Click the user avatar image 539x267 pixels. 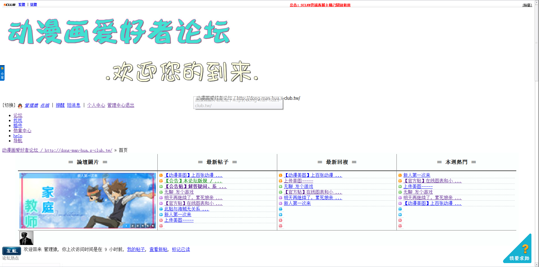26,238
